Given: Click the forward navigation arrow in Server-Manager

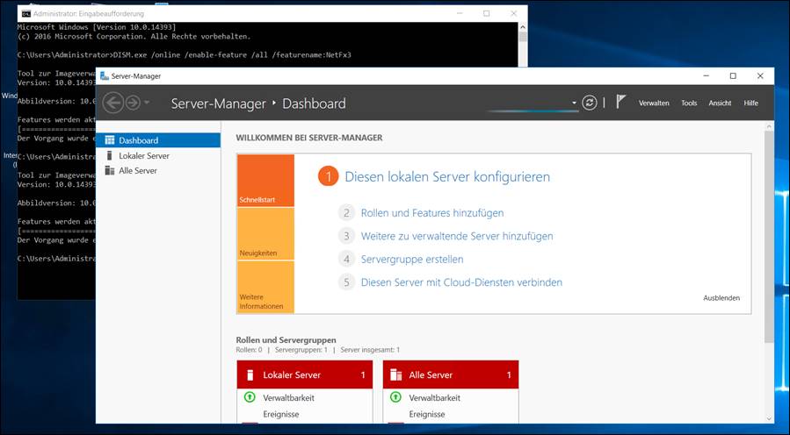Looking at the screenshot, I should (132, 103).
